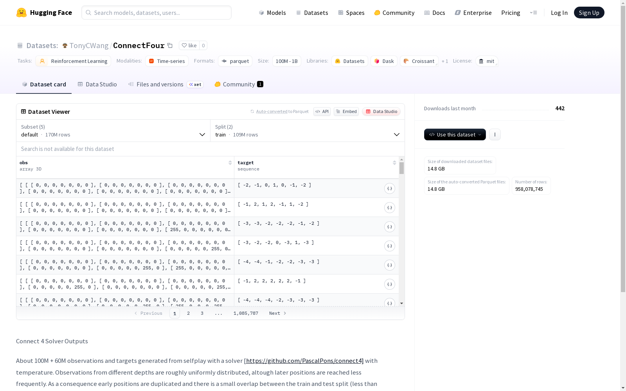Open Files and versions tab
626x391 pixels.
point(165,84)
